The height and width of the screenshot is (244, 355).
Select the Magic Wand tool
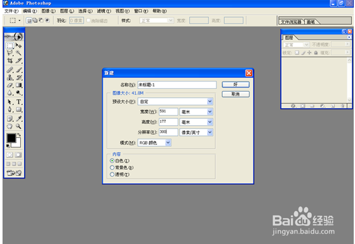18,53
